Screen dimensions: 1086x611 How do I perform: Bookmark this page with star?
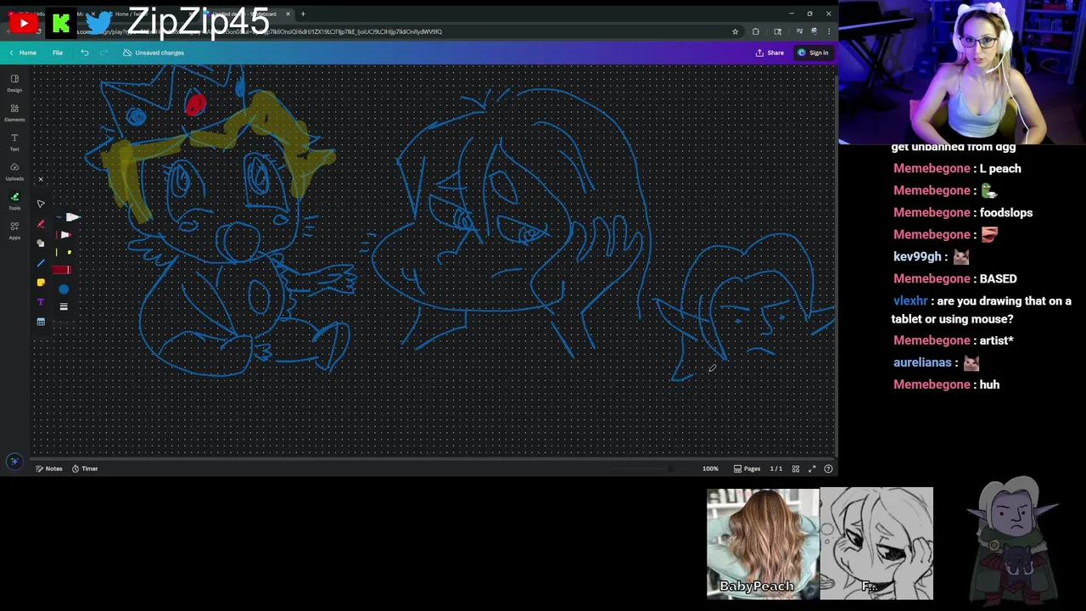click(735, 31)
